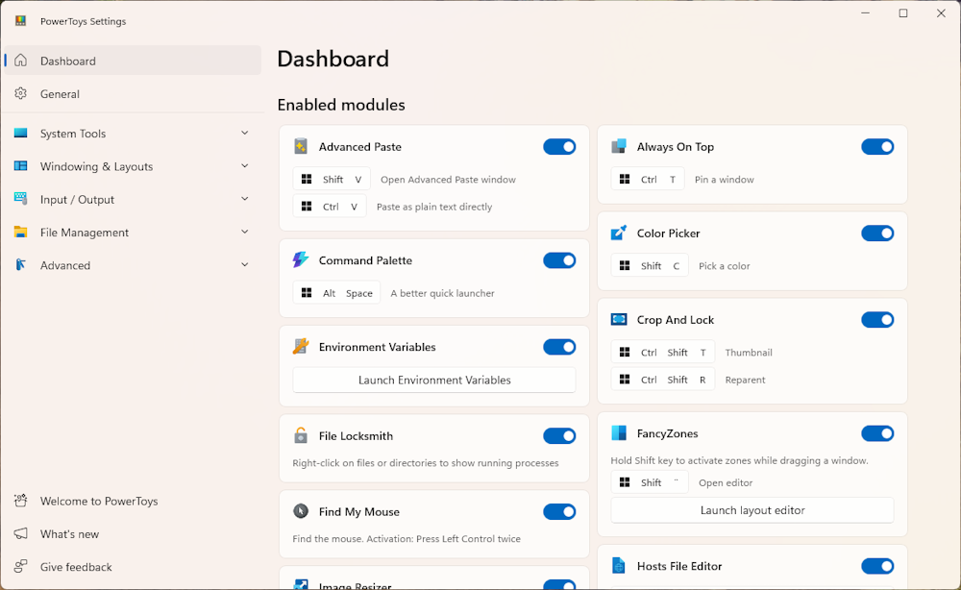Click the Advanced section icon

[21, 264]
